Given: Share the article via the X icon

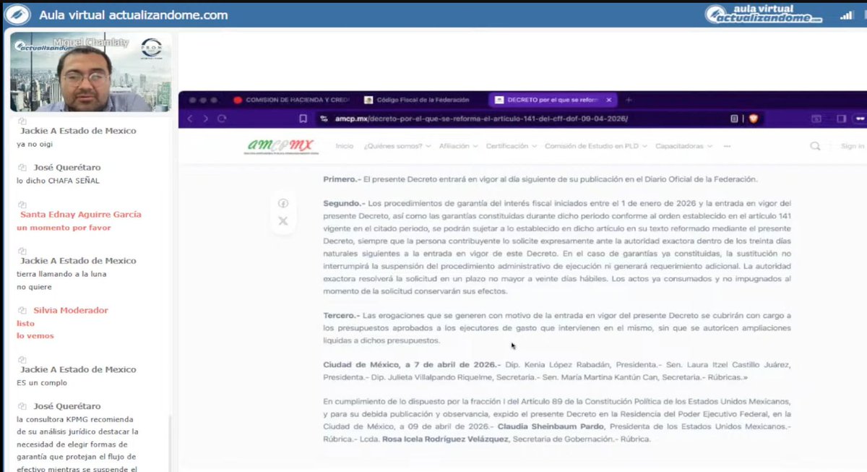Looking at the screenshot, I should (283, 221).
